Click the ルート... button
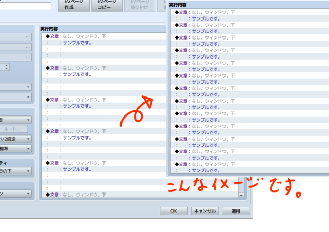Image resolution: width=329 pixels, height=232 pixels. coord(13,129)
